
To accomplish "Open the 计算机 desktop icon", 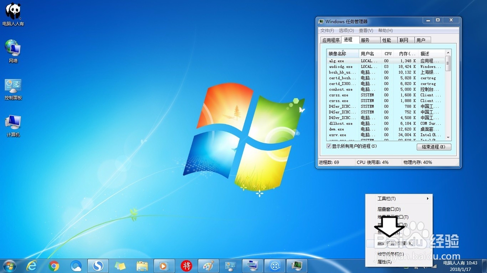I will point(13,125).
